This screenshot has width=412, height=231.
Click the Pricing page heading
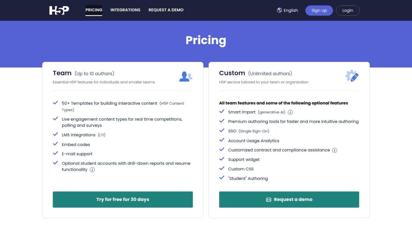point(206,41)
